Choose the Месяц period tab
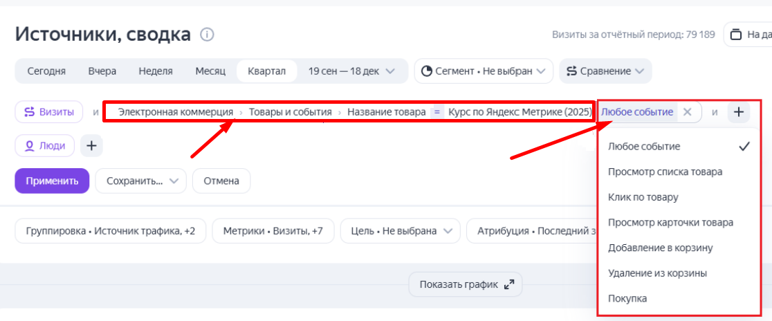Image resolution: width=772 pixels, height=321 pixels. pos(210,71)
